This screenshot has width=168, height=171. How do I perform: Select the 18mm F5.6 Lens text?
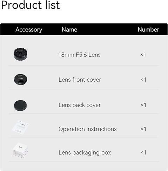80,55
